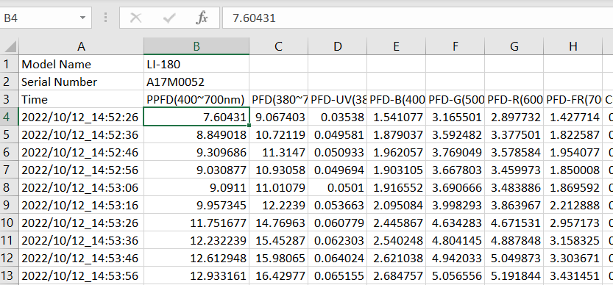Click cell with value 3.165501

[455, 117]
